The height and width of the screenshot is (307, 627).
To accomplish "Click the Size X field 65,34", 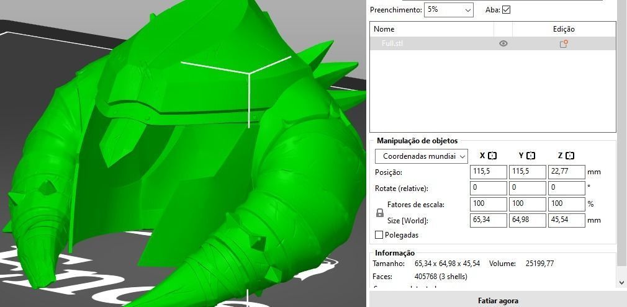I will (488, 220).
